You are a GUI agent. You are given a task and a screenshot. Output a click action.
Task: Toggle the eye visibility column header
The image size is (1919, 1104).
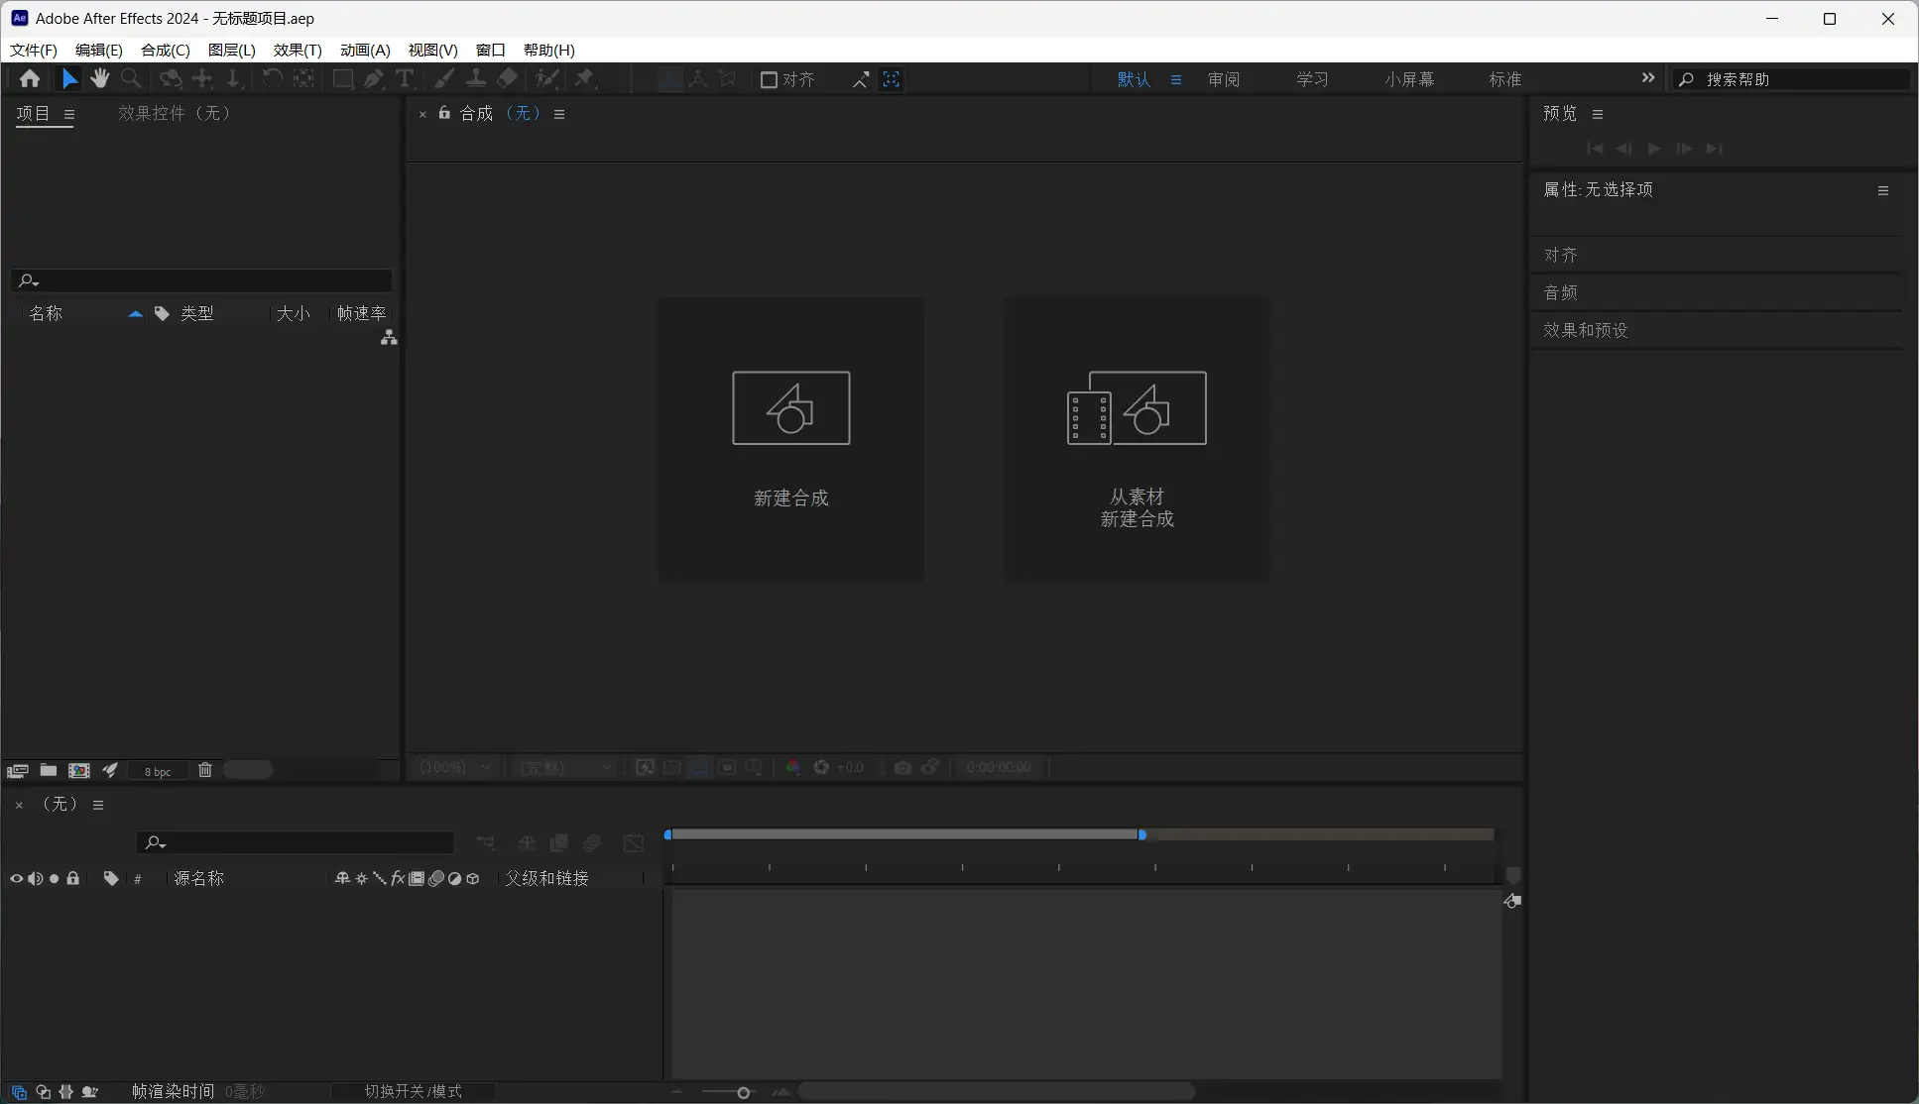coord(16,878)
